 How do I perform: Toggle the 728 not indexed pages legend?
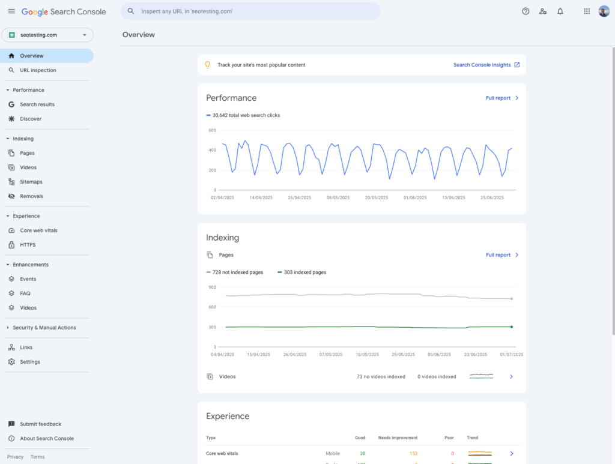pyautogui.click(x=235, y=272)
